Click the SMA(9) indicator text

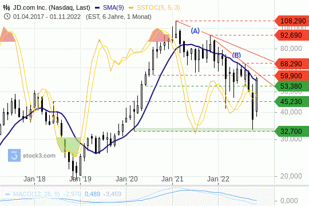[113, 7]
